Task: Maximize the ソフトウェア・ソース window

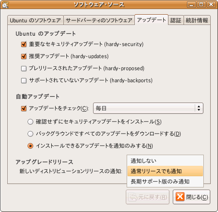Action: [x=201, y=5]
